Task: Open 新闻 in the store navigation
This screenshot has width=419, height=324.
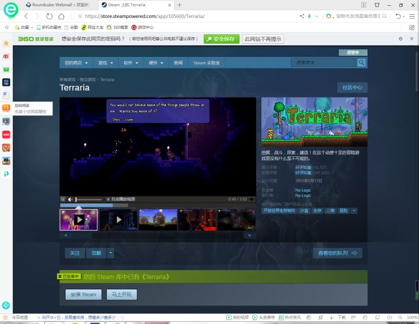Action: pos(178,63)
